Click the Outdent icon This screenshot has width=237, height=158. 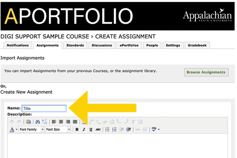click(121, 130)
